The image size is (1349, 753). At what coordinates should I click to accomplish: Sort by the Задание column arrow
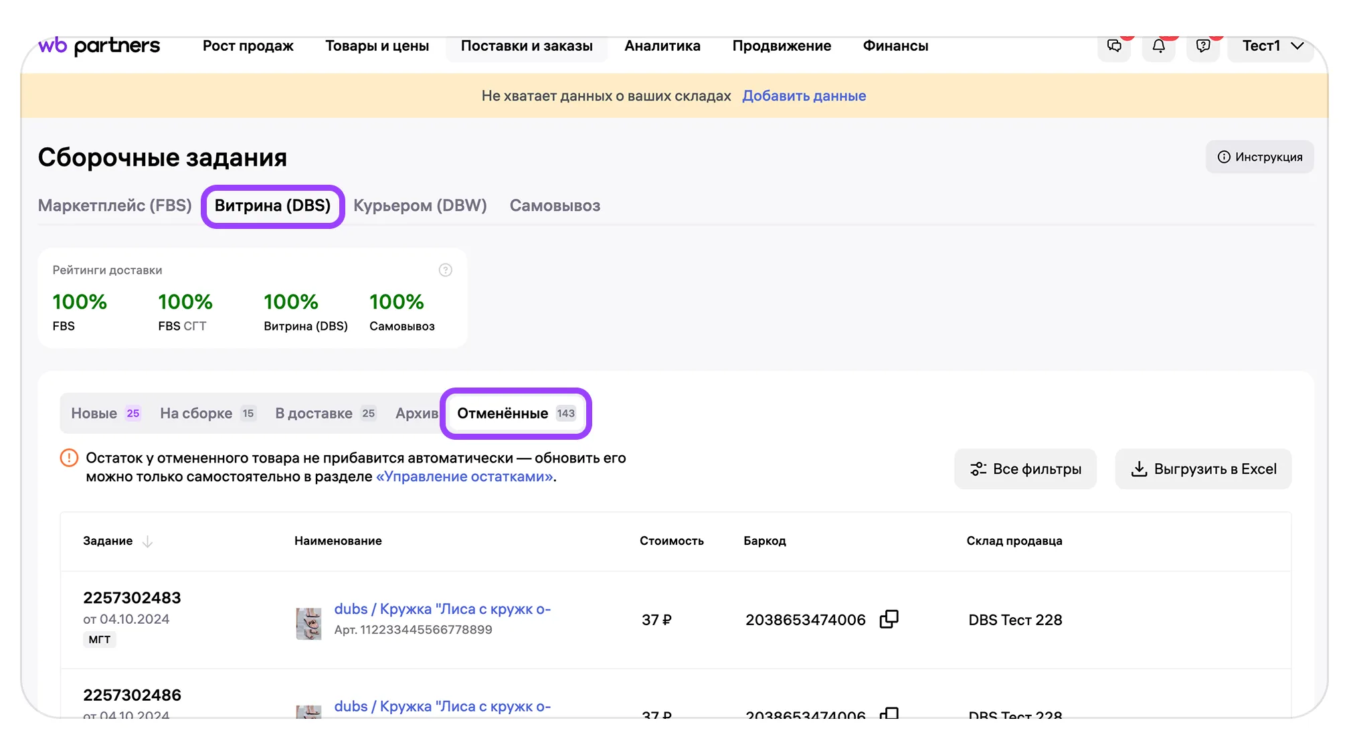pos(148,541)
